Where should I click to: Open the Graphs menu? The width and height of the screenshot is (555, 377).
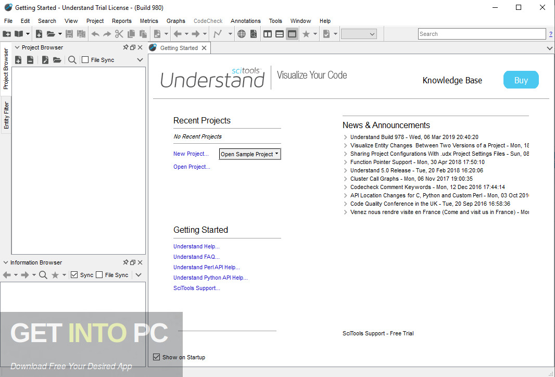click(176, 21)
